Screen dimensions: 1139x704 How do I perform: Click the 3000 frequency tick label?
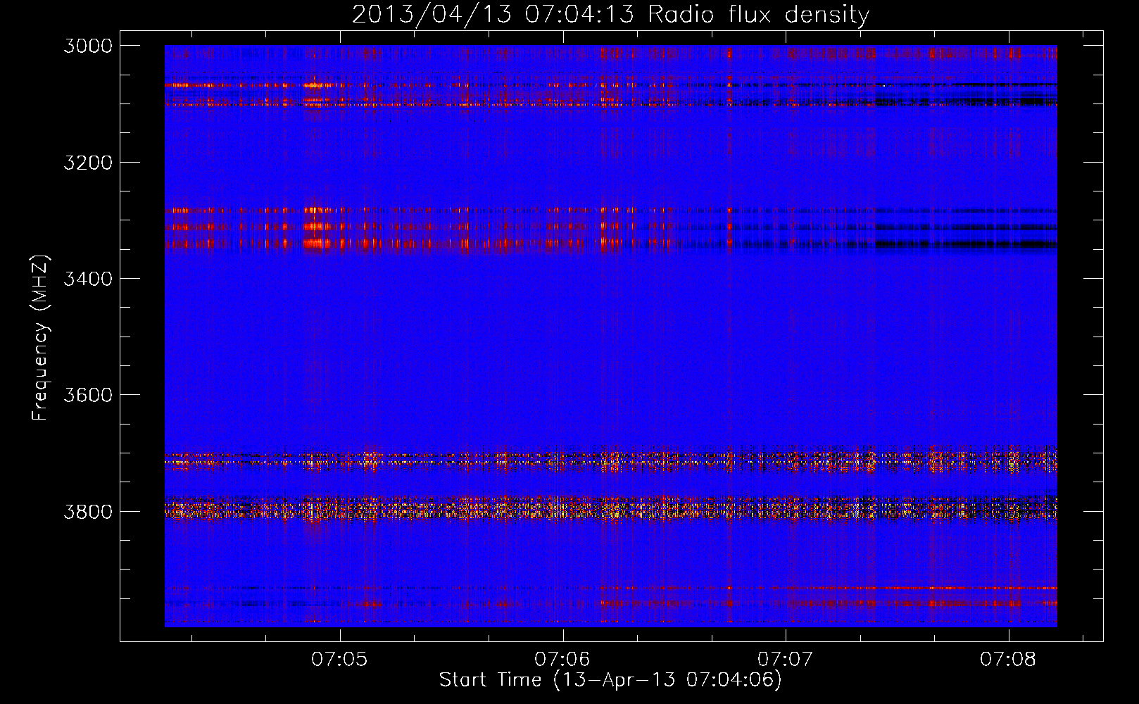click(x=88, y=46)
